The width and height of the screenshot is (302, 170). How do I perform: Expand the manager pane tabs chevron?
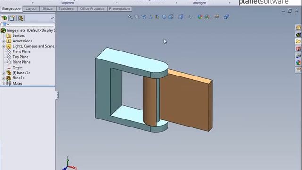52,18
